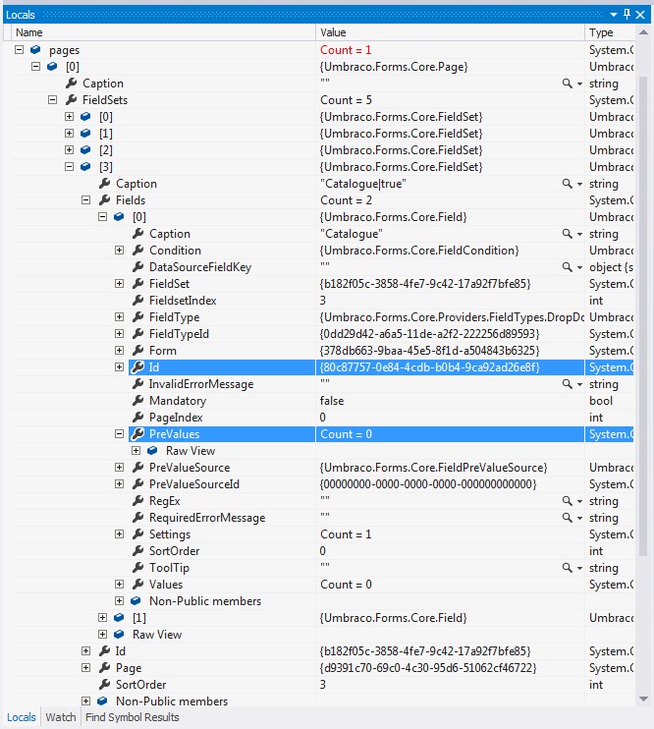This screenshot has width=654, height=729.
Task: Click the wrench icon beside FieldsetIndex
Action: coord(137,300)
